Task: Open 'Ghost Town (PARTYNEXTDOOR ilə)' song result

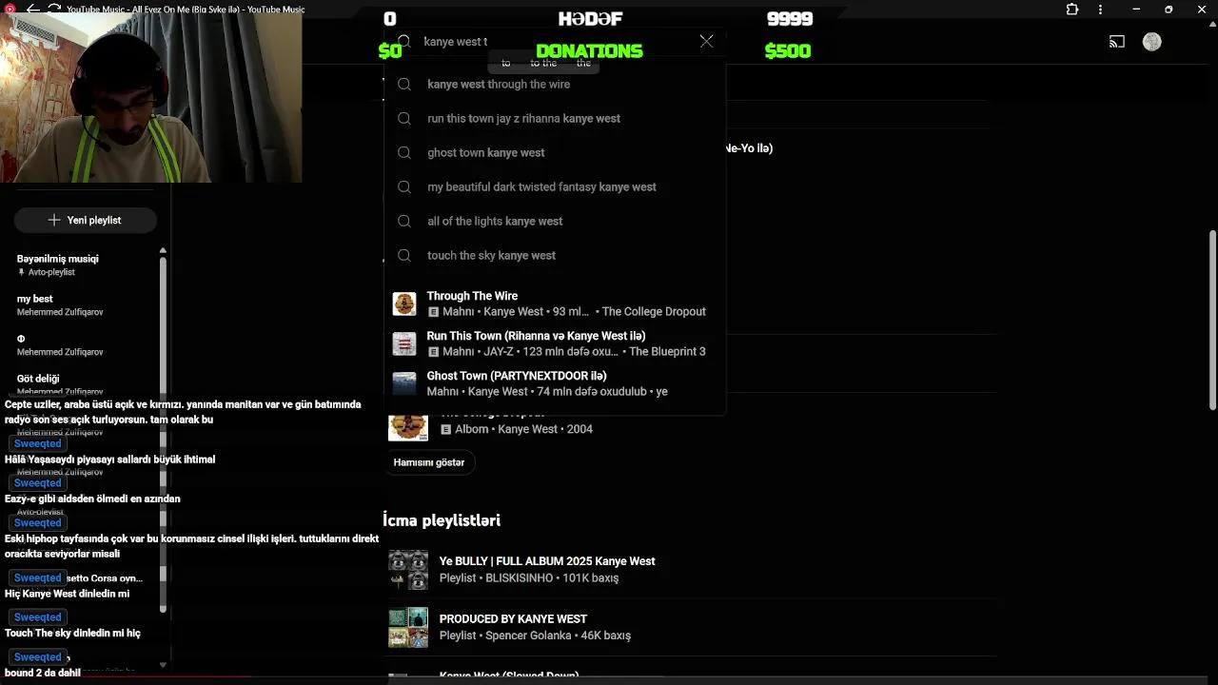Action: pos(555,383)
